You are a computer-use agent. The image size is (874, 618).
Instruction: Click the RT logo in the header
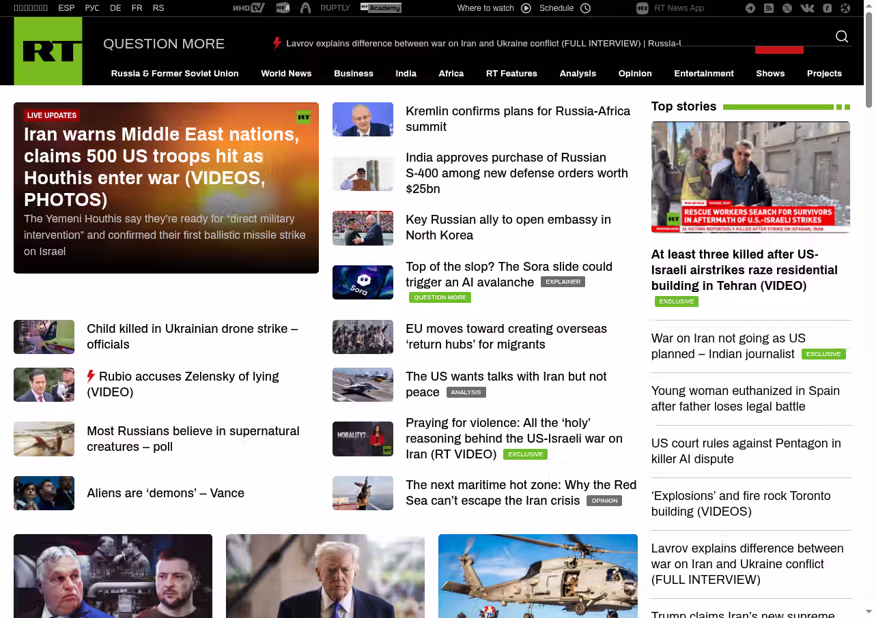click(x=48, y=51)
